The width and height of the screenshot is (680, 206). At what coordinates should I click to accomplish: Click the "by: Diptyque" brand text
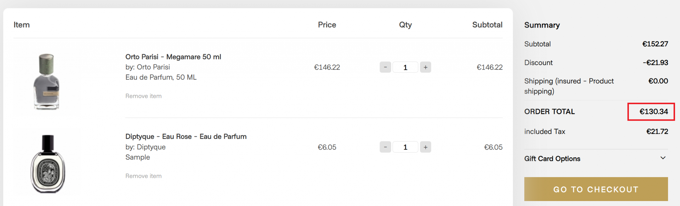145,147
